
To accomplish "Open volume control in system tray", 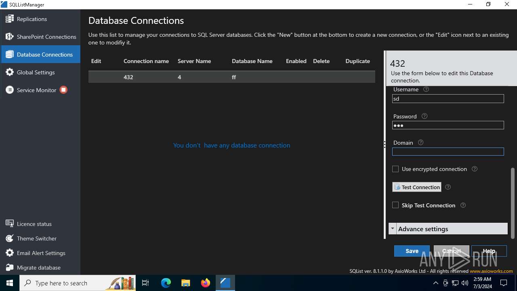I will [464, 283].
